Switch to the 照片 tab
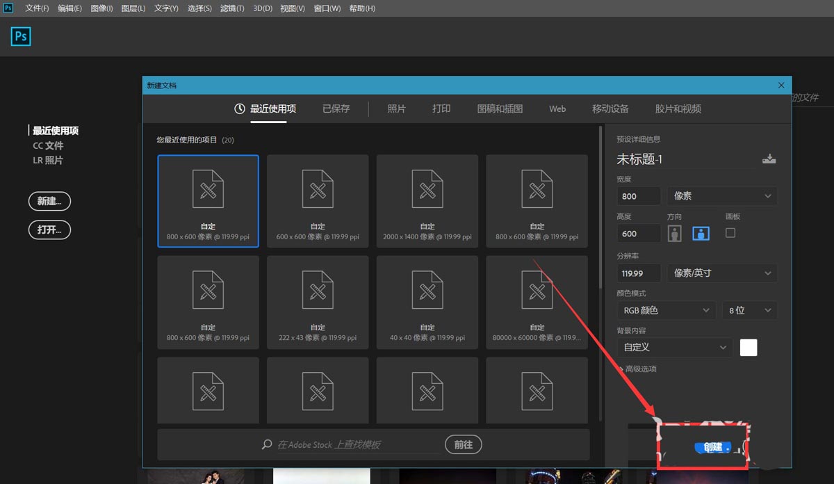Viewport: 834px width, 484px height. pos(397,108)
